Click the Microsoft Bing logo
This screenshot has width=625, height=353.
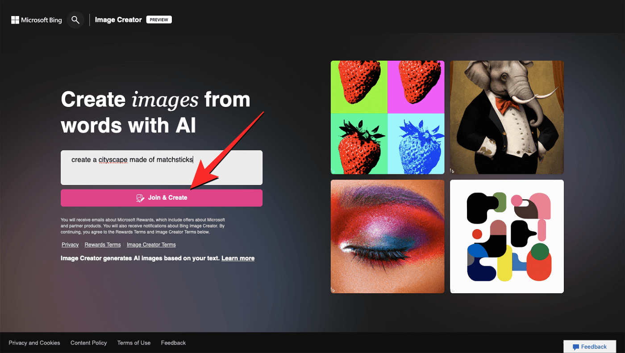click(x=37, y=20)
